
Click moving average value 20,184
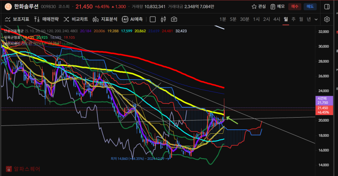(86, 31)
